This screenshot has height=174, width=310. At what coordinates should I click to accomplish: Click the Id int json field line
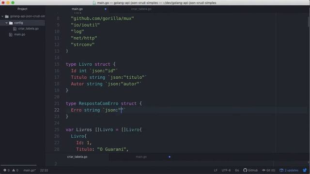94,71
